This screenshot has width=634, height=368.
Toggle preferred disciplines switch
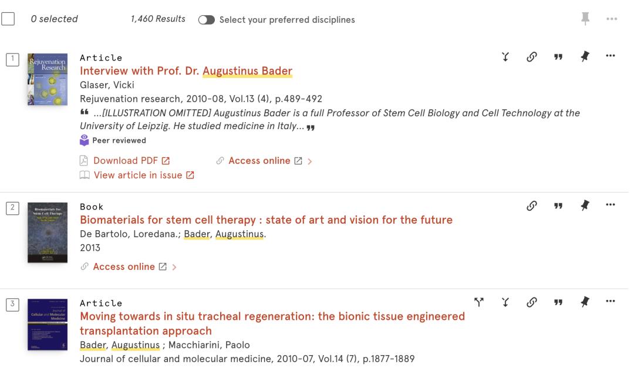coord(207,19)
